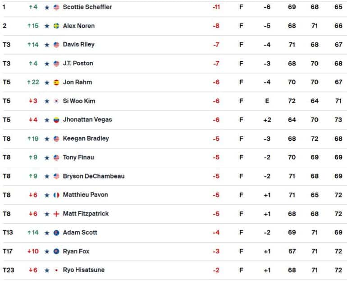Expand Tony Finau's leaderboard row
Viewport: 347px width, 281px height.
click(x=173, y=157)
